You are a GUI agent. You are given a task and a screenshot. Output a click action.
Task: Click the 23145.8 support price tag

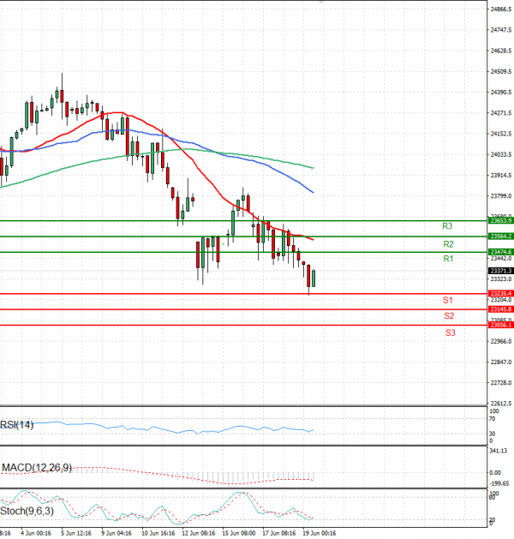point(501,309)
